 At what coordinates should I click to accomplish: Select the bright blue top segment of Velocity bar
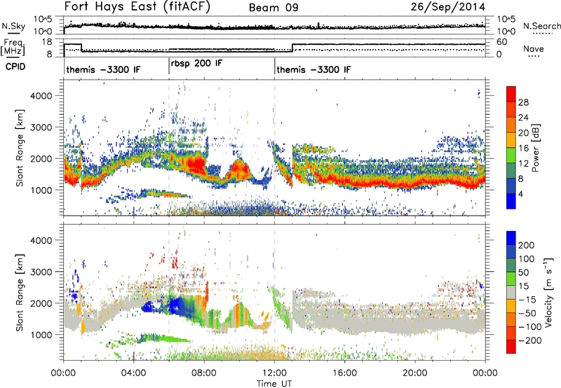click(511, 238)
